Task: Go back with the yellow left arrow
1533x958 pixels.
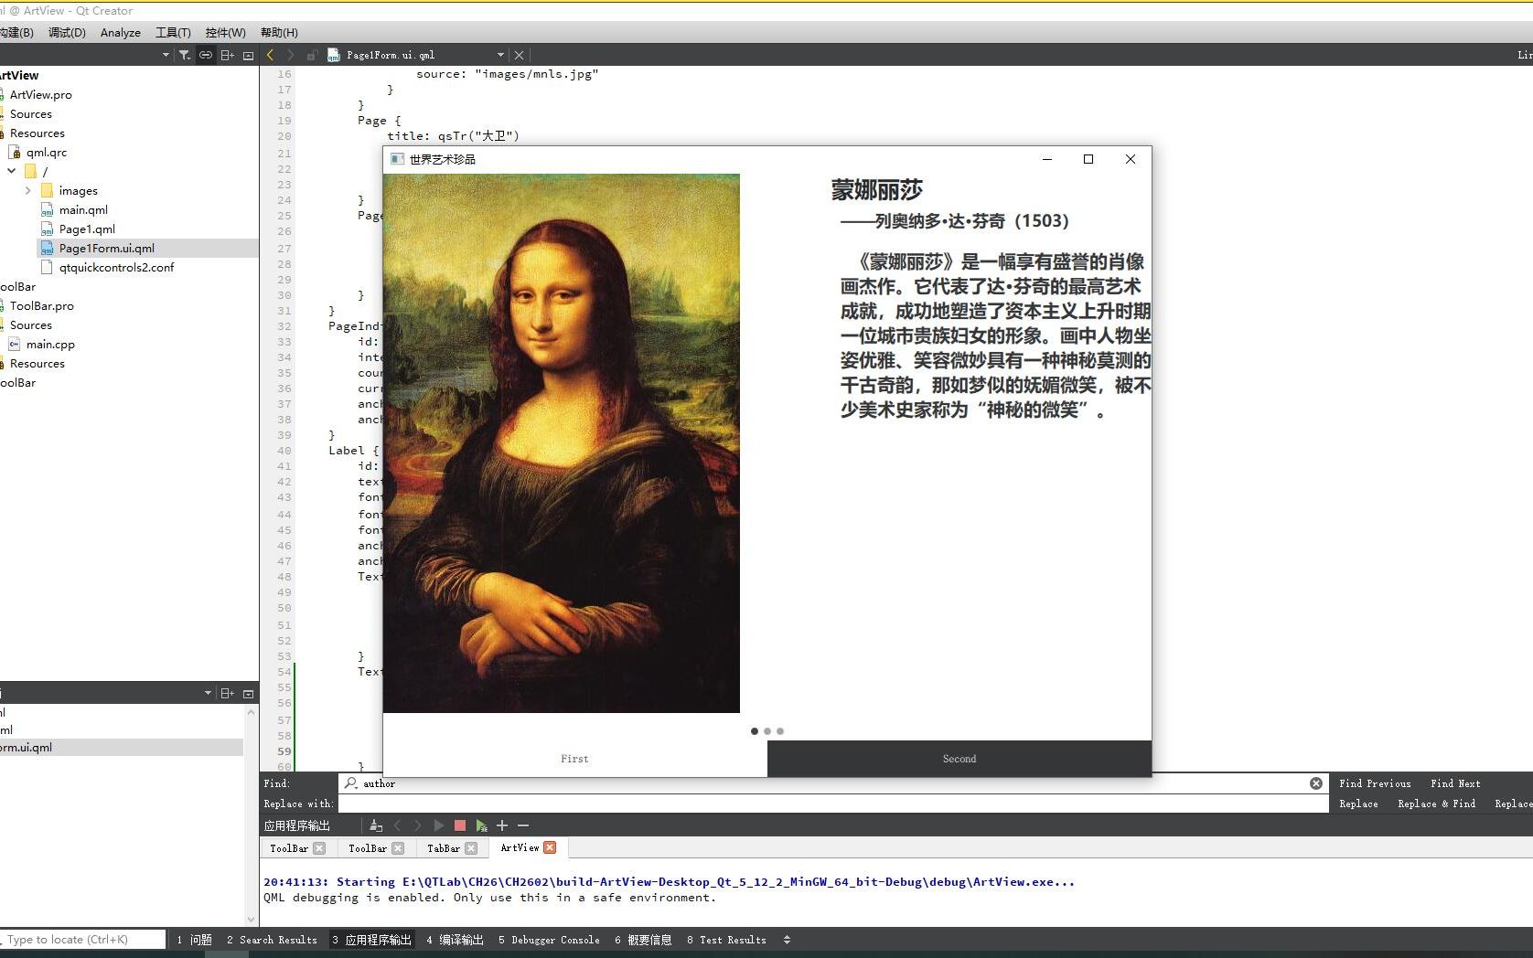Action: point(270,55)
